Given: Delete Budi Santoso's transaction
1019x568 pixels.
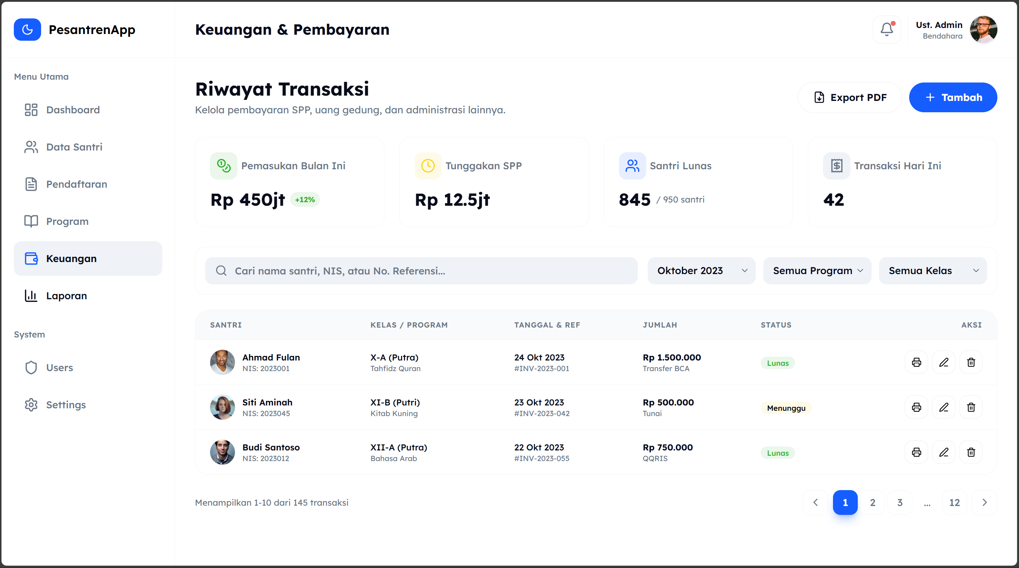Looking at the screenshot, I should 971,453.
